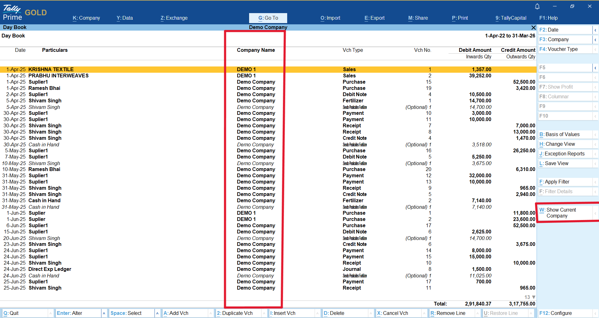The image size is (599, 318).
Task: Close the Day Book report with X
Action: tap(533, 27)
